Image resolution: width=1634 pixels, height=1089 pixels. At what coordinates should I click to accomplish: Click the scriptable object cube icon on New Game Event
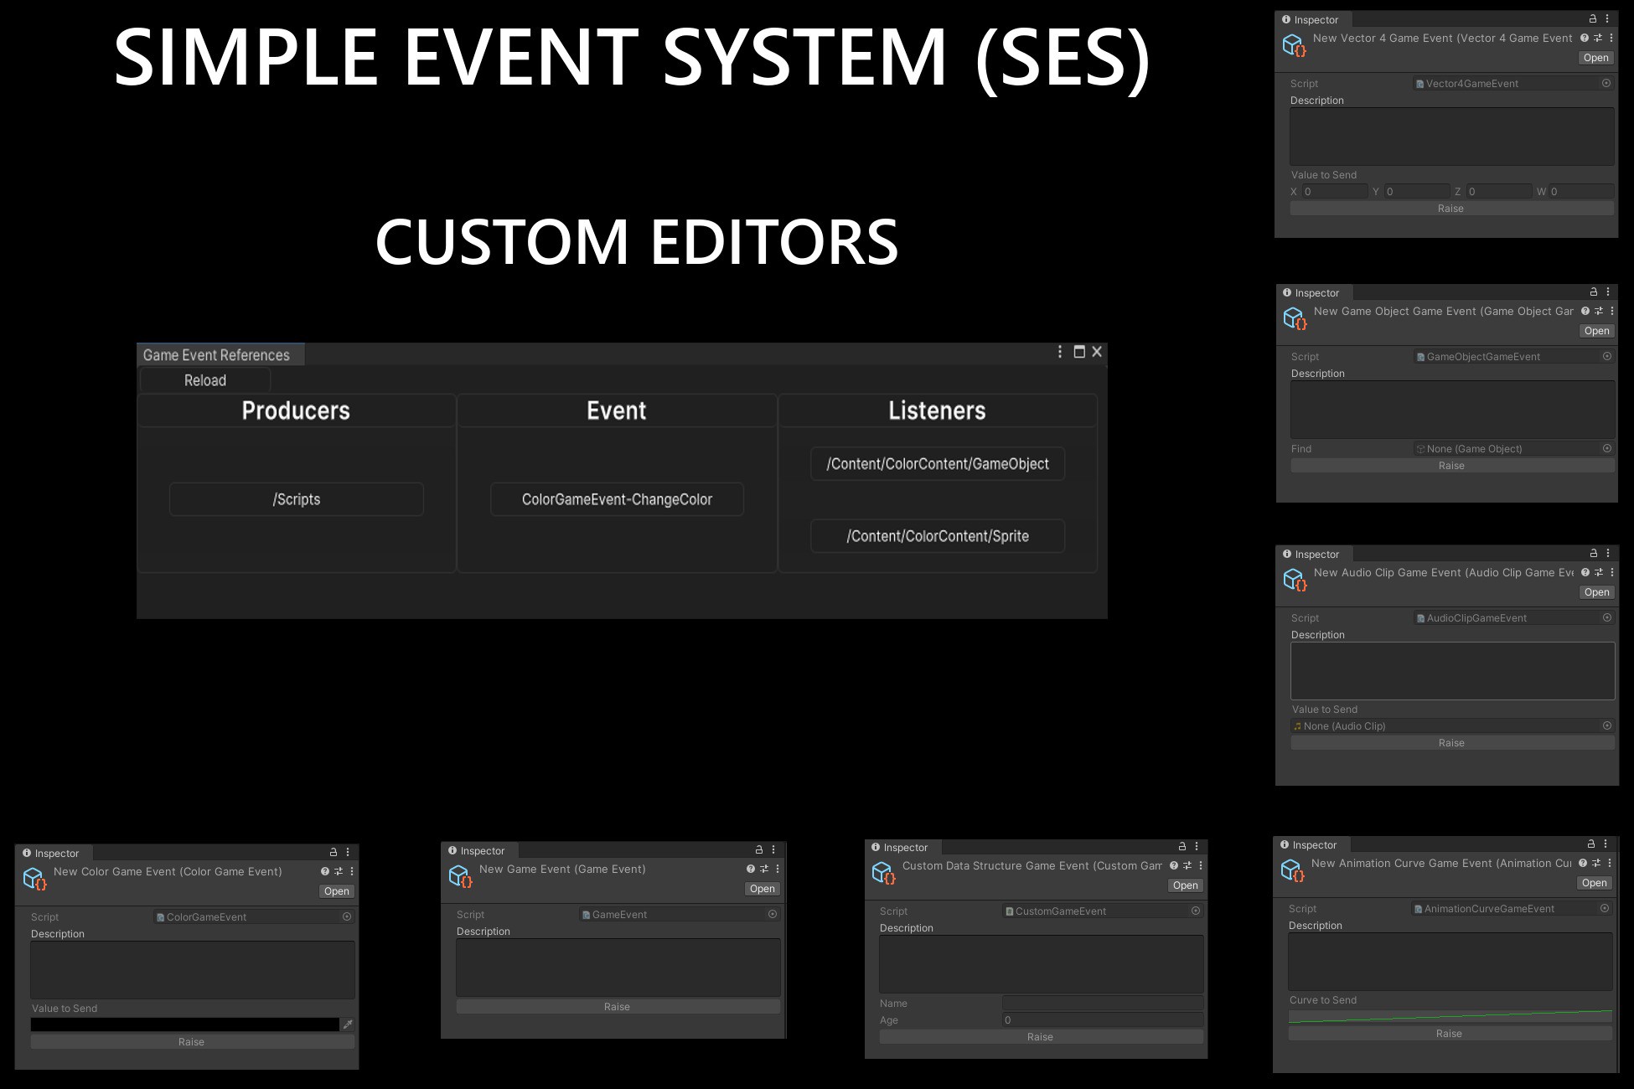click(461, 877)
